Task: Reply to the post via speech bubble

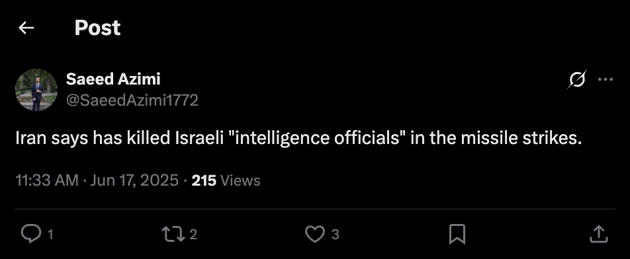Action: tap(31, 234)
